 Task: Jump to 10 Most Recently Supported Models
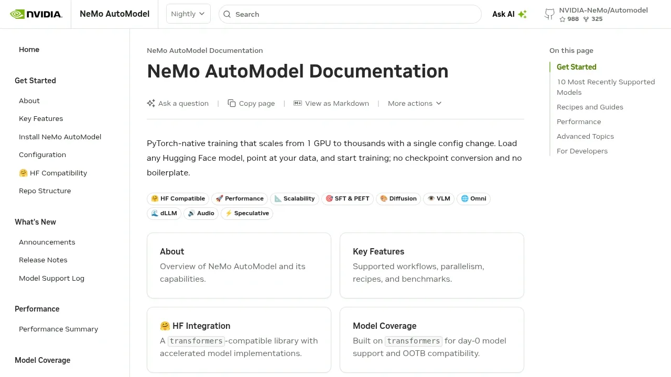(606, 87)
